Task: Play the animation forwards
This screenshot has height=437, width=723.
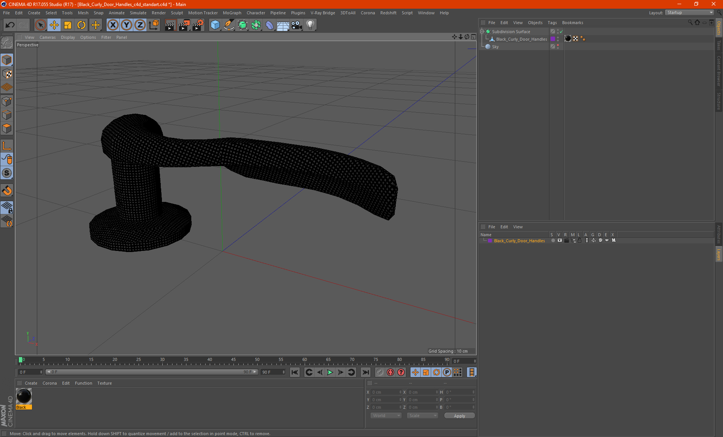Action: (330, 372)
